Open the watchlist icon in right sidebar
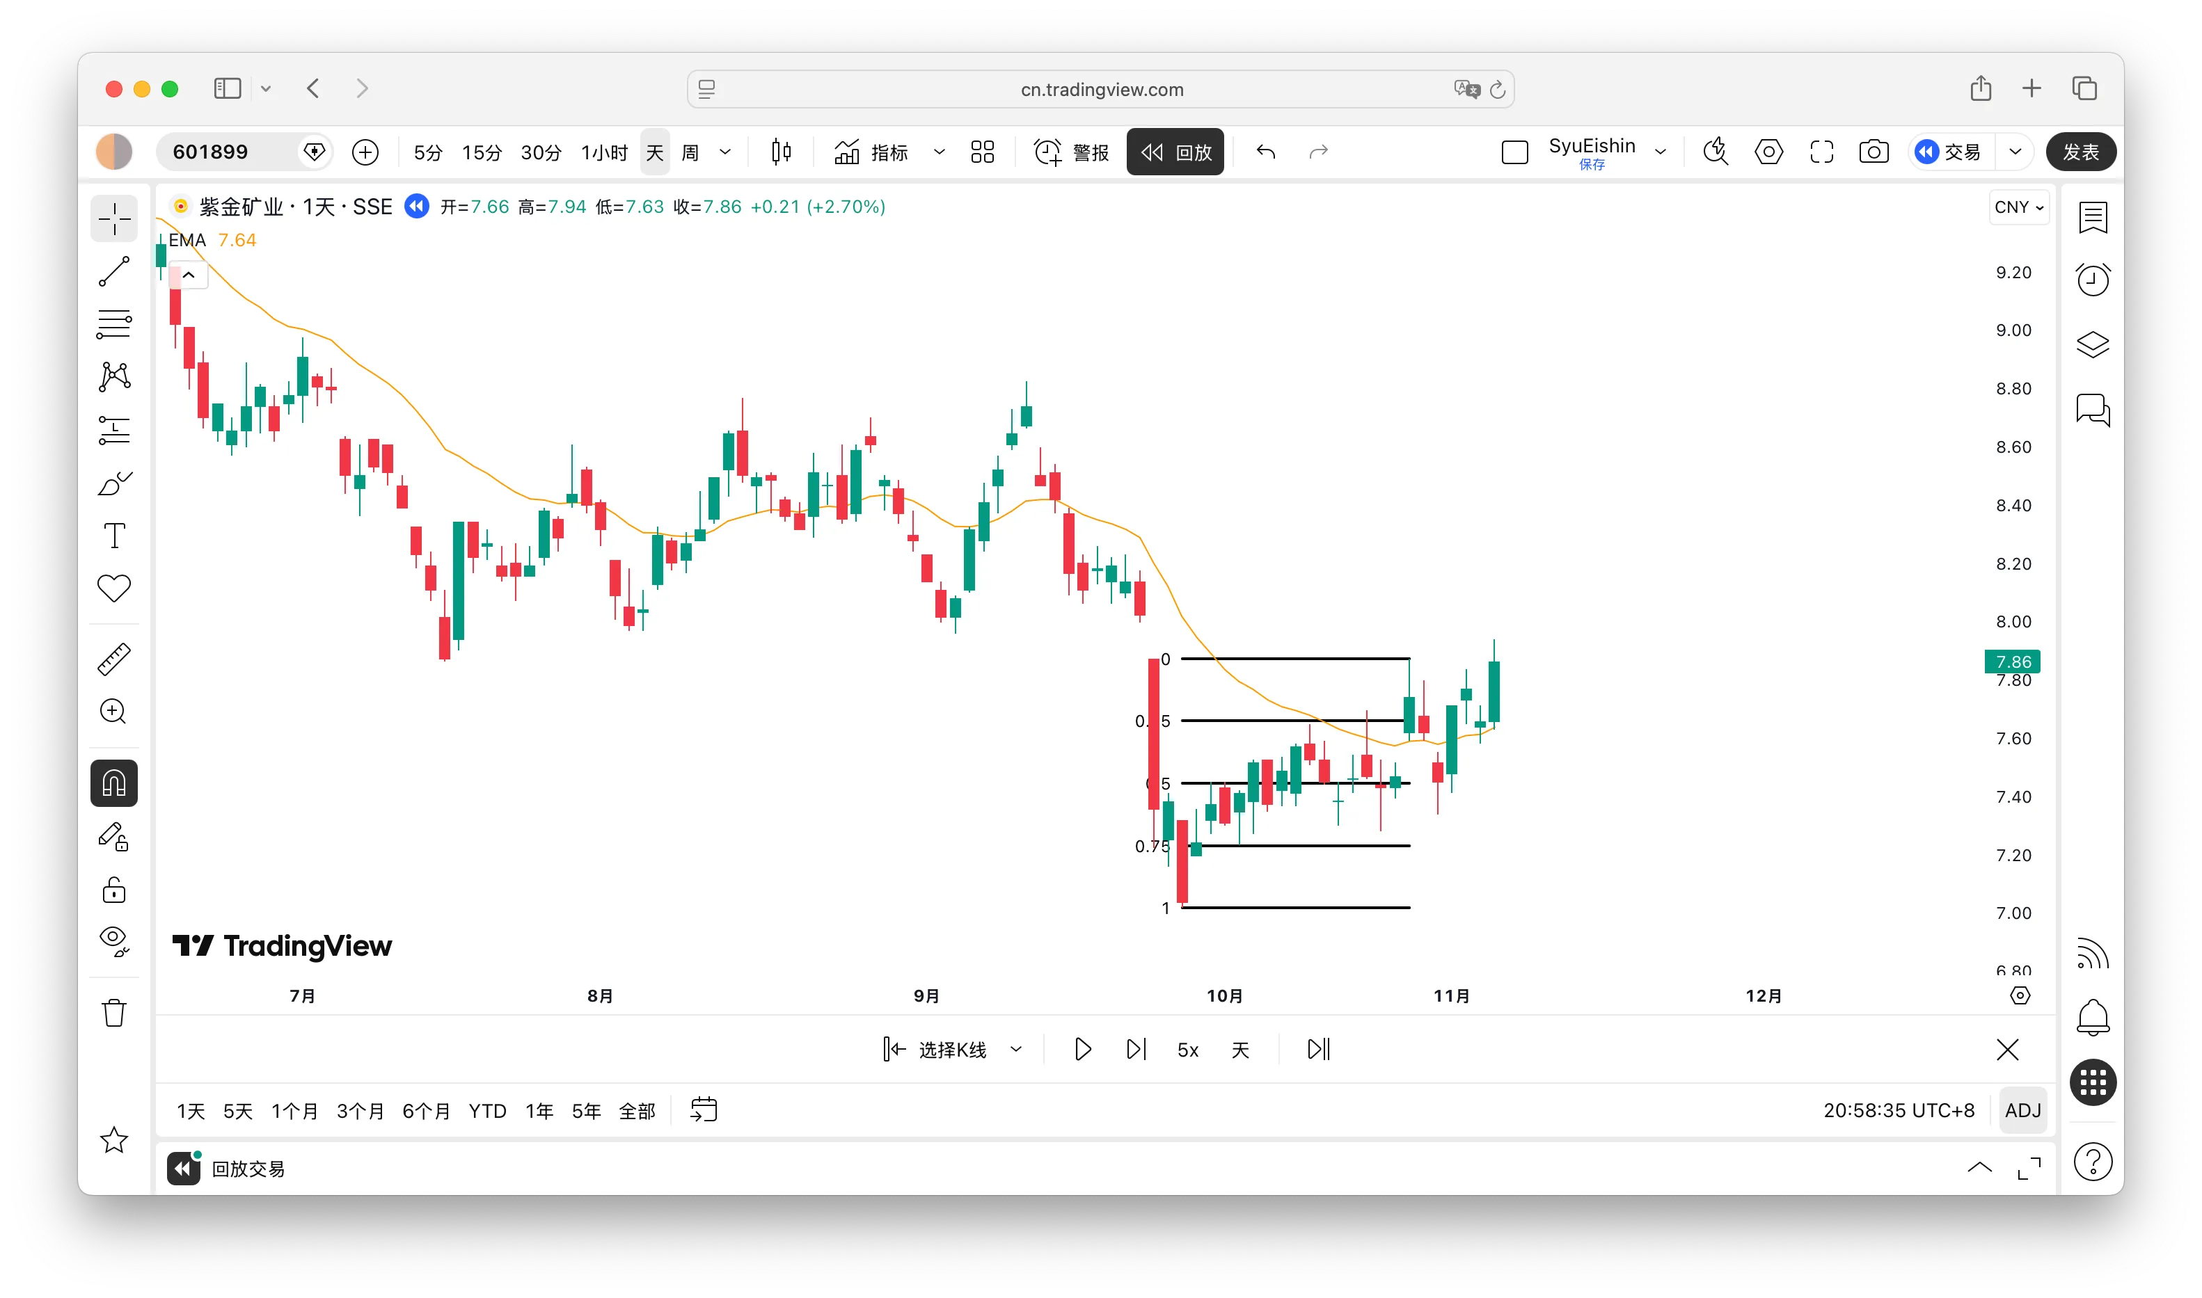 click(2093, 217)
